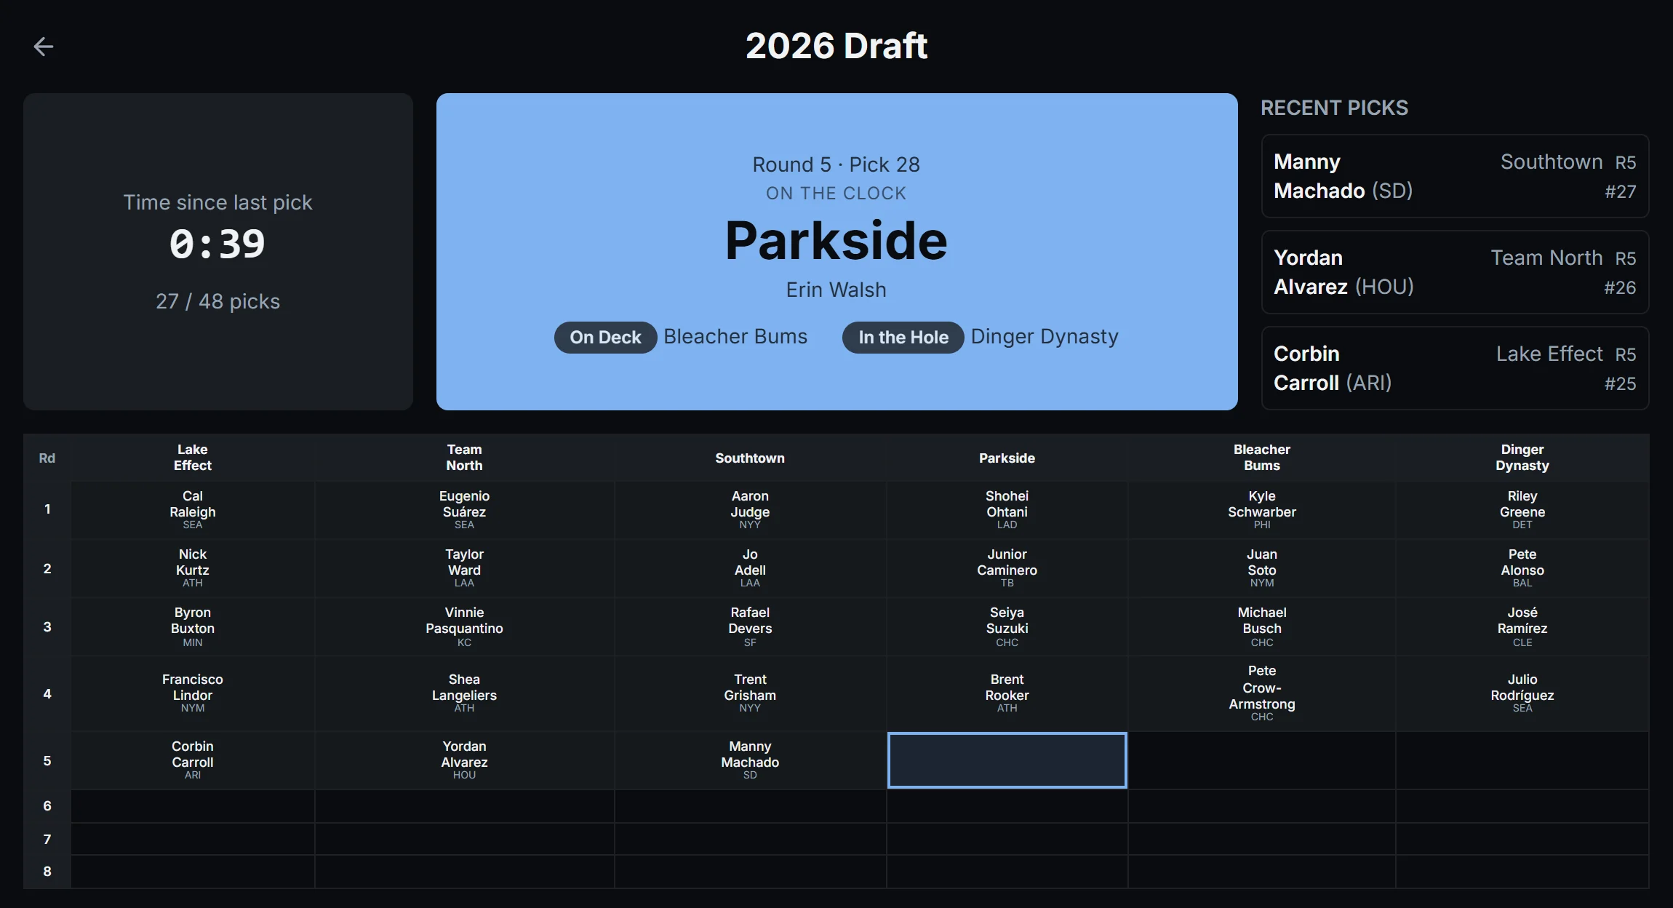Viewport: 1673px width, 908px height.
Task: Open the Corbin Carroll recent pick card
Action: click(x=1455, y=368)
